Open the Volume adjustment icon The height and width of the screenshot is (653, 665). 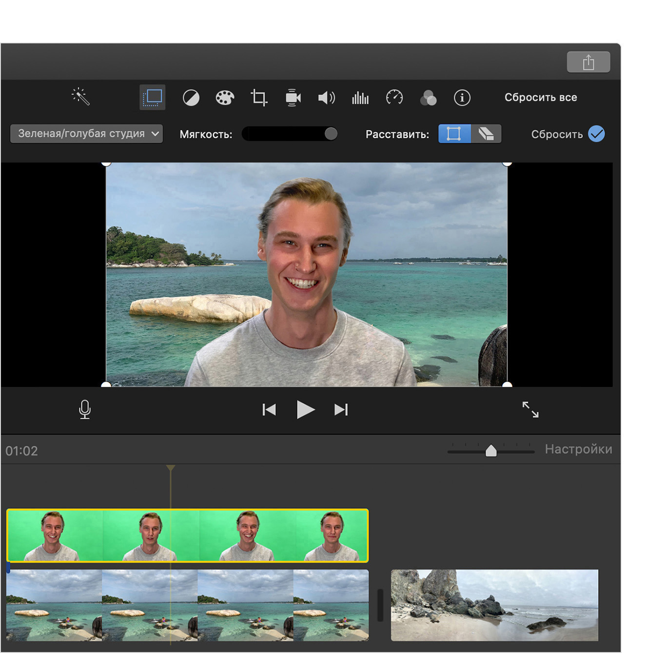point(326,98)
